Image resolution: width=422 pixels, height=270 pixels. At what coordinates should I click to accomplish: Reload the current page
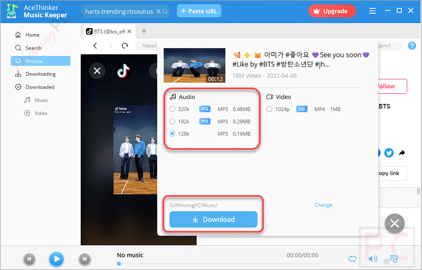[x=125, y=46]
